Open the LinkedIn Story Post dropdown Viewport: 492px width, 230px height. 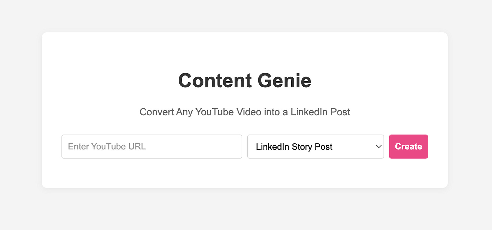pos(315,146)
